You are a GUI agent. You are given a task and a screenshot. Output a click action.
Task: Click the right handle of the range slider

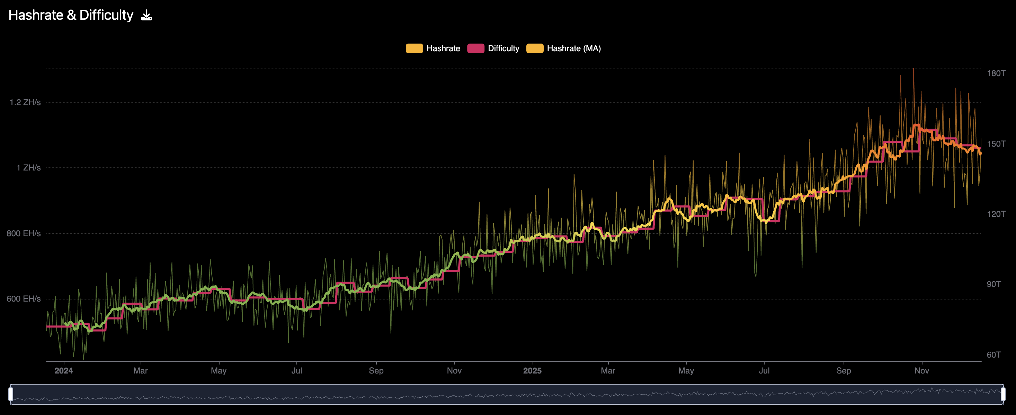click(x=1002, y=394)
